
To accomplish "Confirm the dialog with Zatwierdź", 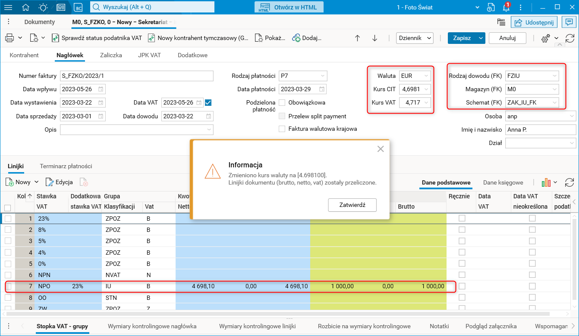I will 352,205.
